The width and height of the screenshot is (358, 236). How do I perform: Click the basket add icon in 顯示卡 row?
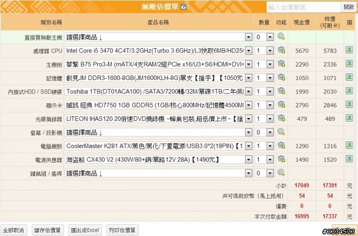click(281, 105)
